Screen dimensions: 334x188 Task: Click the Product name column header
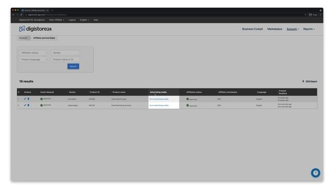(119, 92)
